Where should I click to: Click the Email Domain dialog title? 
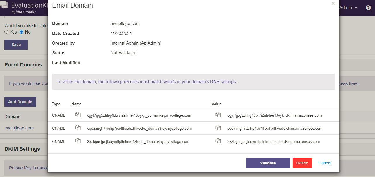(72, 5)
